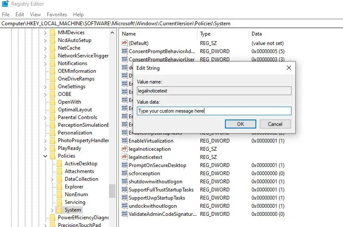Select ConsentPromptBehaviorAdmin DWORD icon
This screenshot has width=343, height=227.
[124, 51]
